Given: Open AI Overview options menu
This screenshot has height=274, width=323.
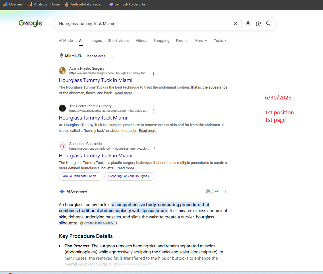Looking at the screenshot, I should click(x=225, y=191).
